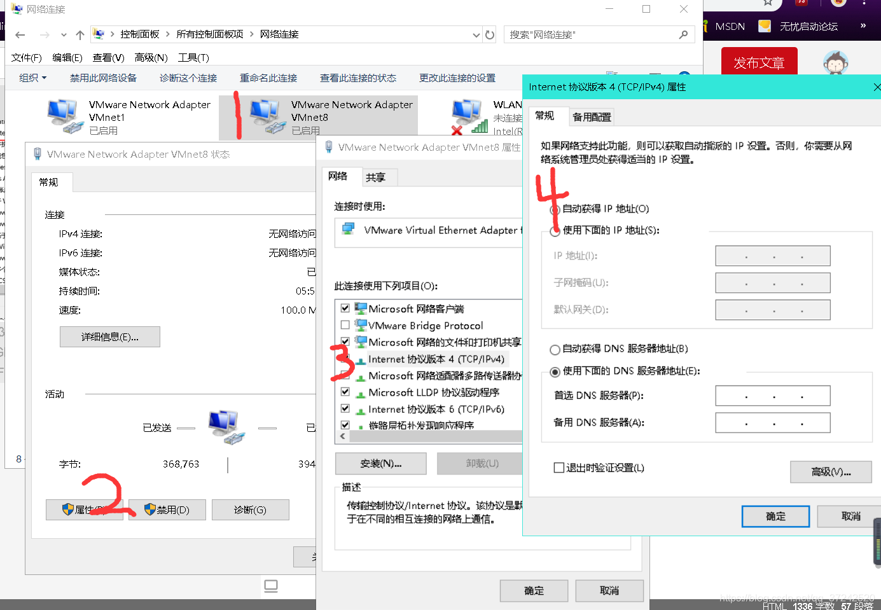This screenshot has height=610, width=881.
Task: Click 更改此连接的设置 in the toolbar
Action: [x=457, y=78]
